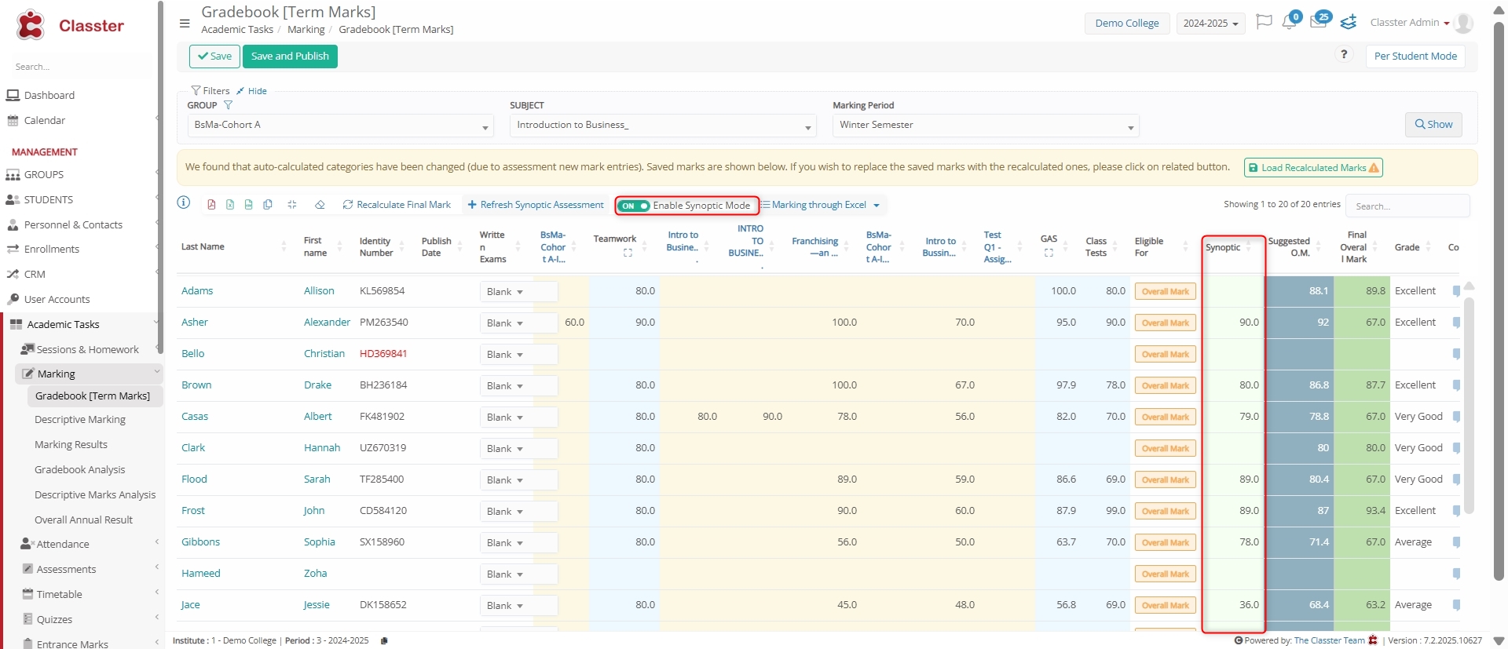
Task: Click the question mark help icon
Action: click(x=1344, y=55)
